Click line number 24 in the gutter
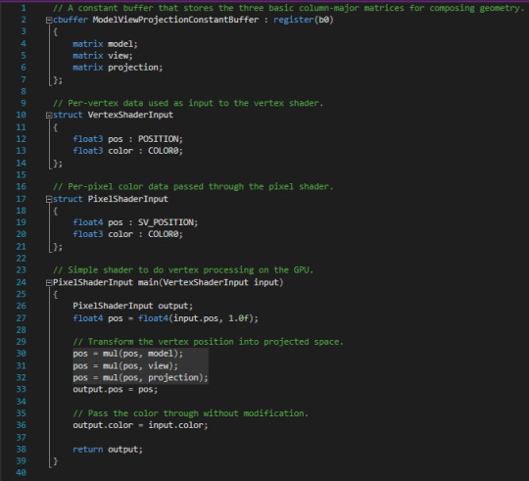 pyautogui.click(x=21, y=282)
